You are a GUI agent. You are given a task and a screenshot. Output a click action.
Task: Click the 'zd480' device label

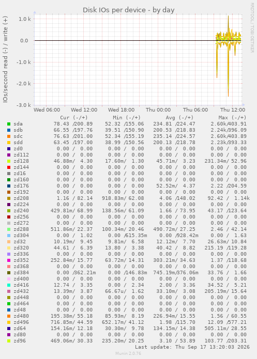tap(21, 316)
